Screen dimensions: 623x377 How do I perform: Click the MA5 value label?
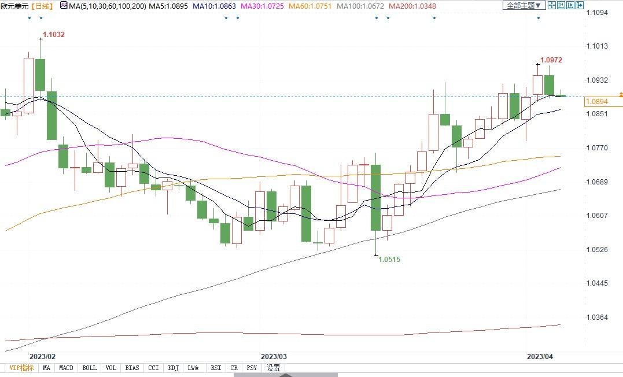coord(167,6)
